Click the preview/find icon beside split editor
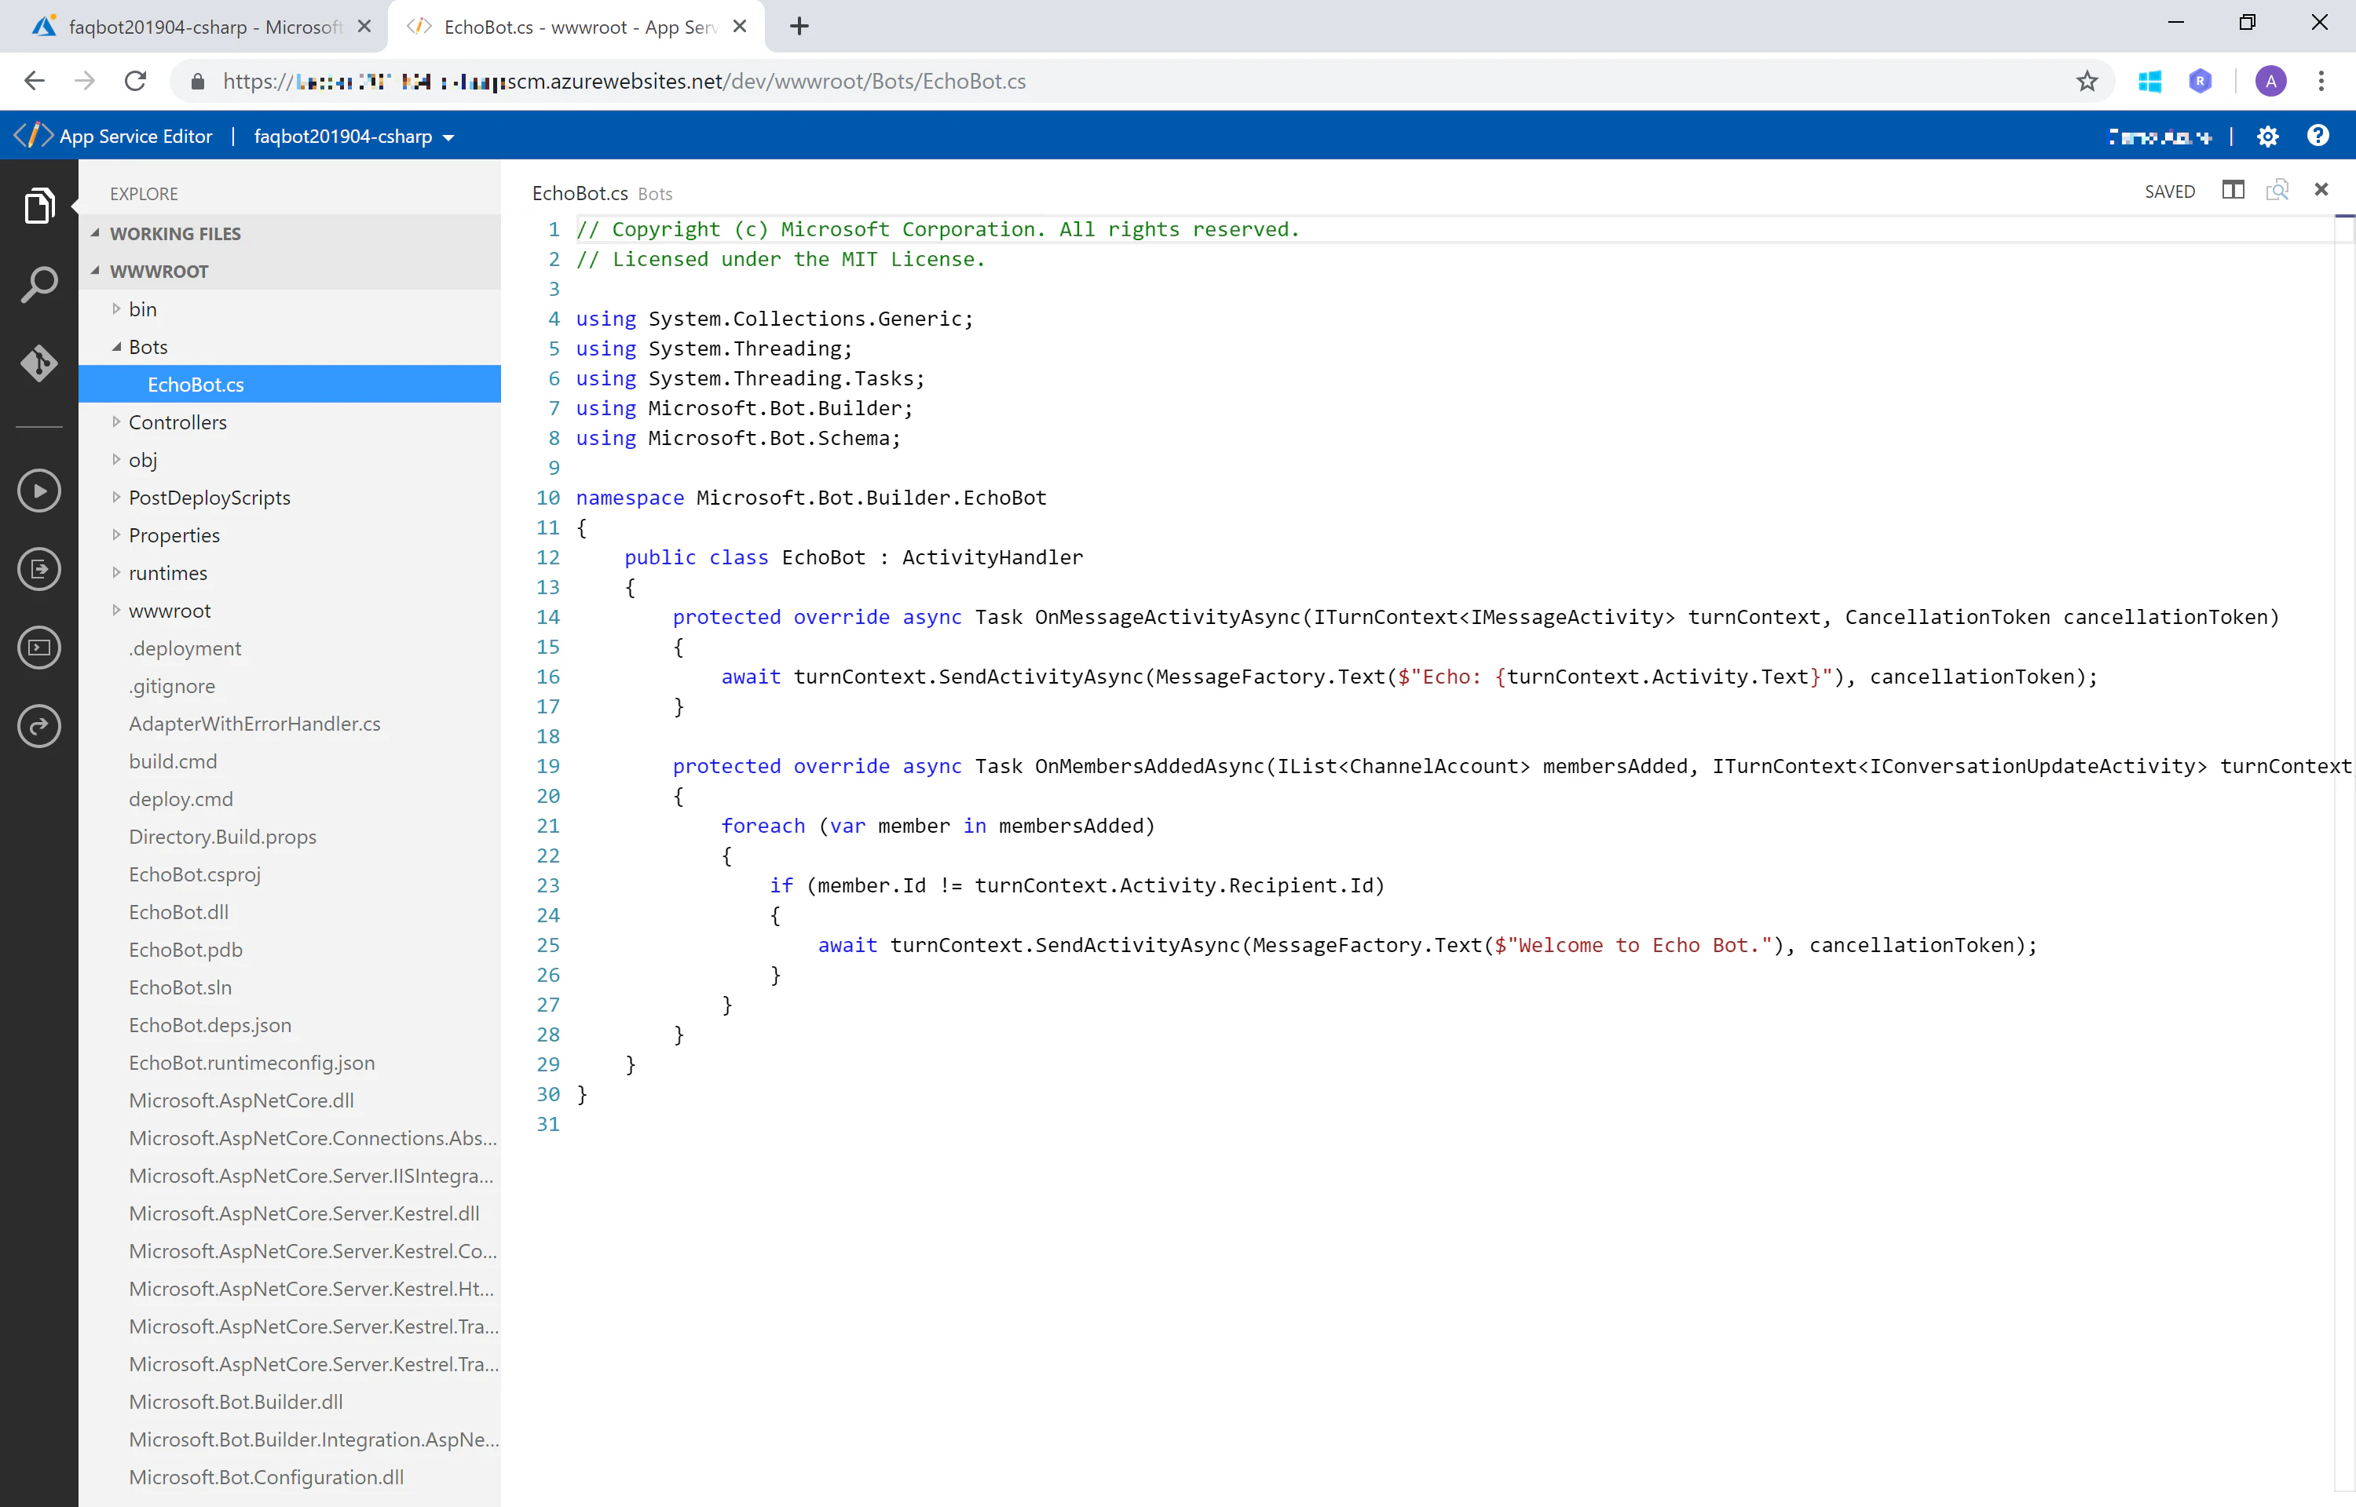The width and height of the screenshot is (2356, 1507). coord(2277,190)
